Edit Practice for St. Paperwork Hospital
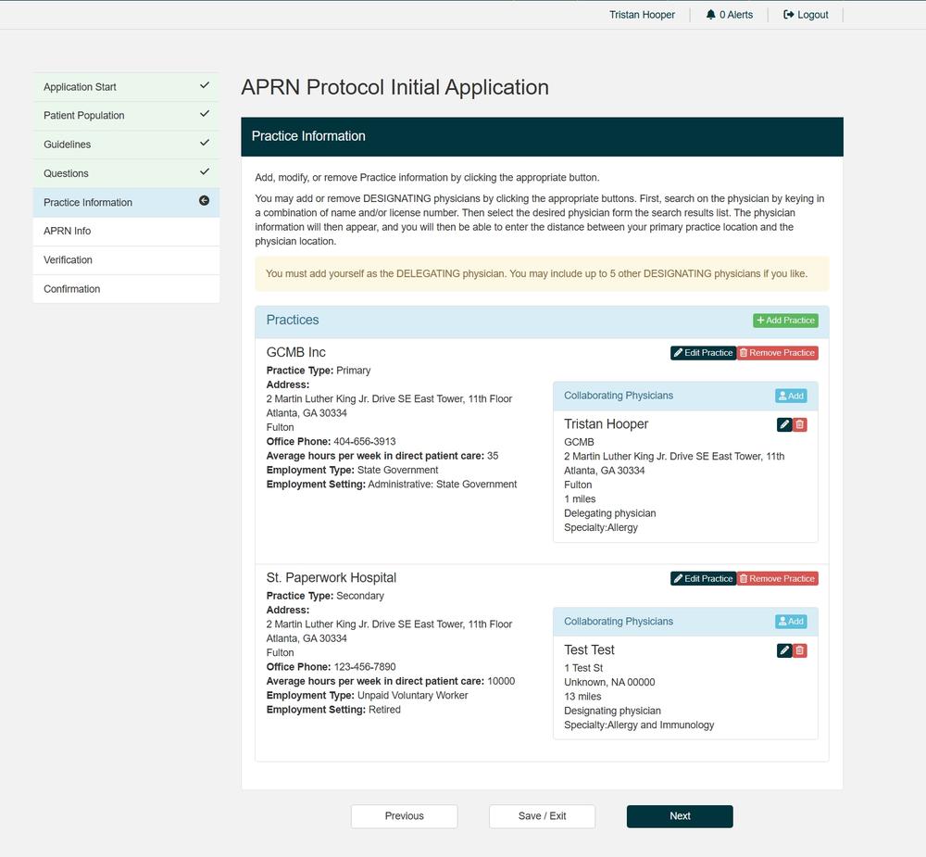This screenshot has height=857, width=926. (703, 579)
